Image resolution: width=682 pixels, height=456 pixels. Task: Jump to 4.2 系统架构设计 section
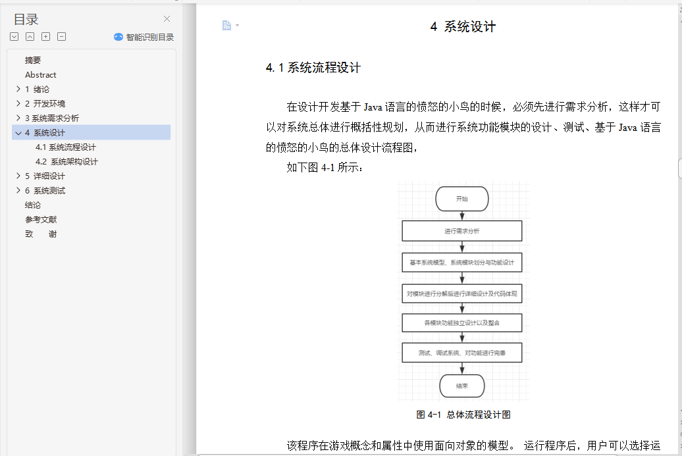(66, 161)
